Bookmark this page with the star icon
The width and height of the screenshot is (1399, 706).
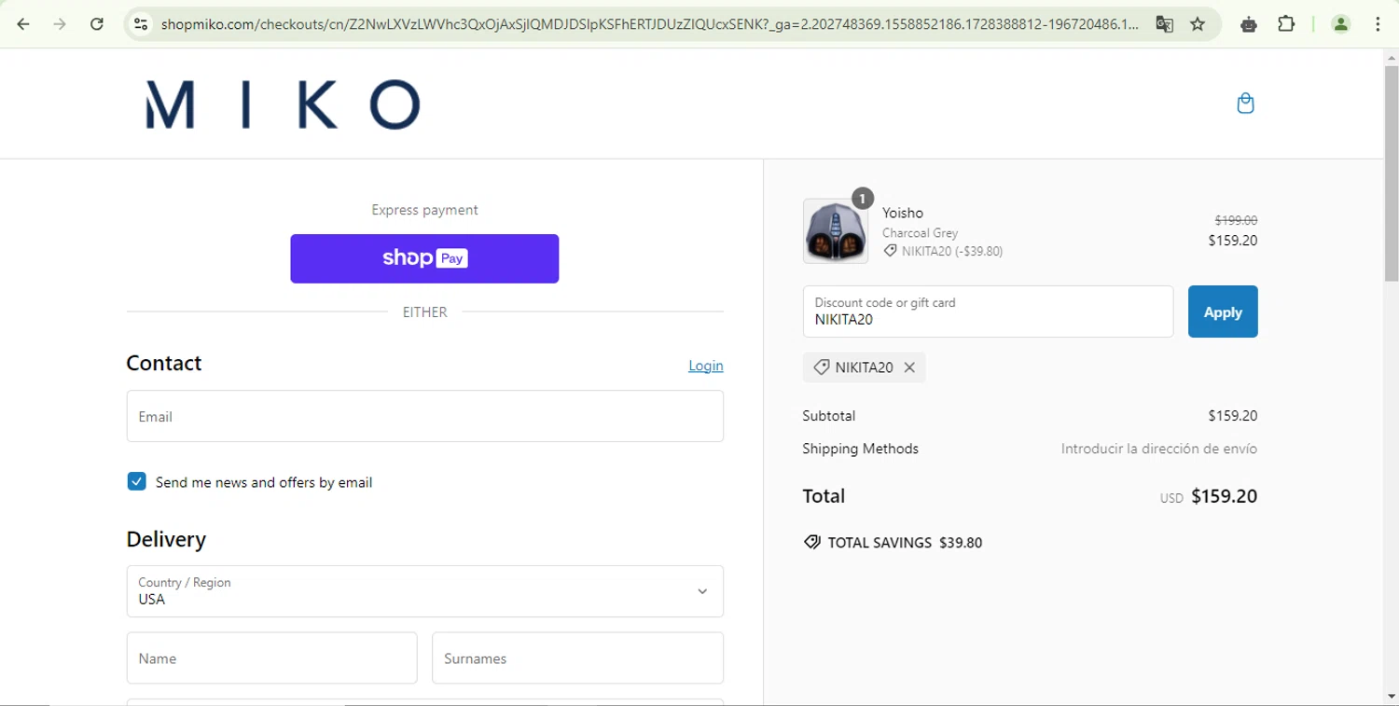(1198, 24)
